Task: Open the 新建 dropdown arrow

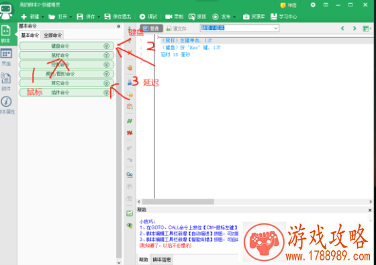Action: click(43, 17)
